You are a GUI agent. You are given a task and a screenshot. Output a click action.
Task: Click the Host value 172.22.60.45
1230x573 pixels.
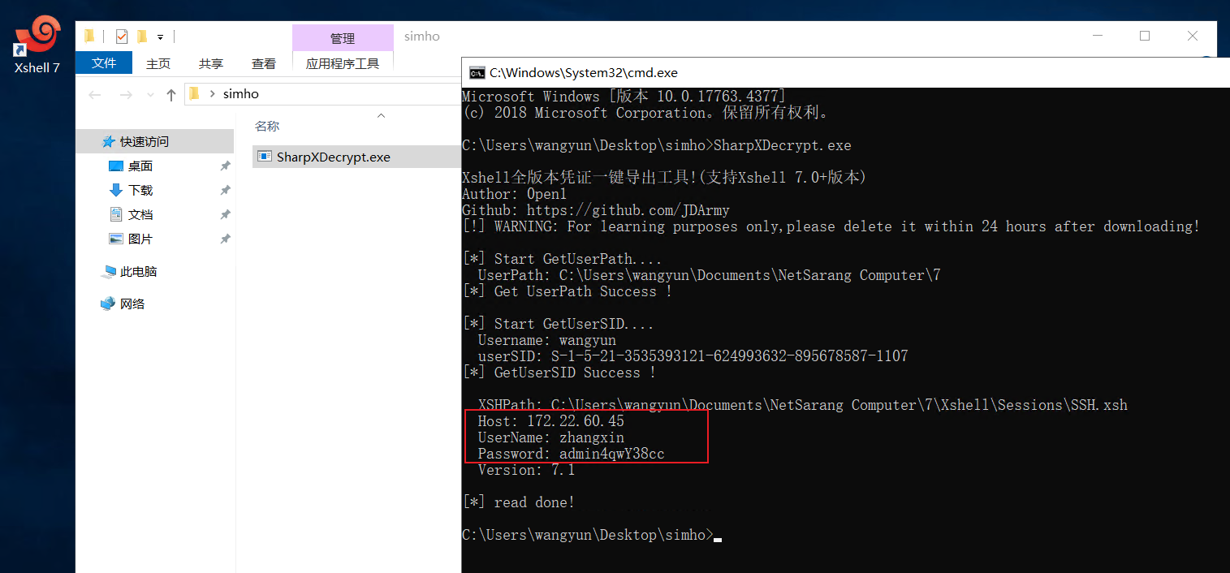[576, 421]
